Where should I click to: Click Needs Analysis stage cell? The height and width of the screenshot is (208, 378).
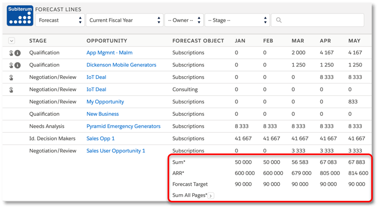(47, 126)
